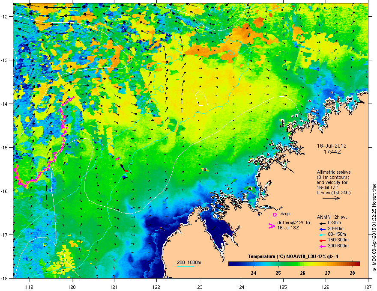
Task: Click the '0.5m/s (1kt 24h)' text
Action: (333, 193)
